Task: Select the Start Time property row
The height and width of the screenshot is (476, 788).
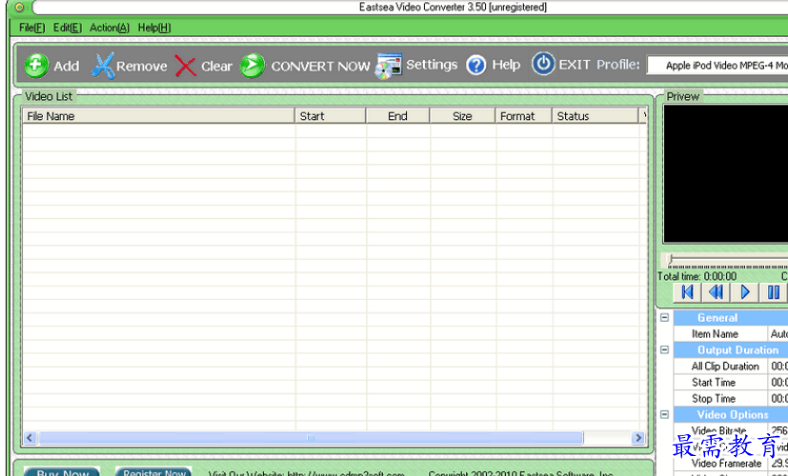Action: (x=731, y=382)
